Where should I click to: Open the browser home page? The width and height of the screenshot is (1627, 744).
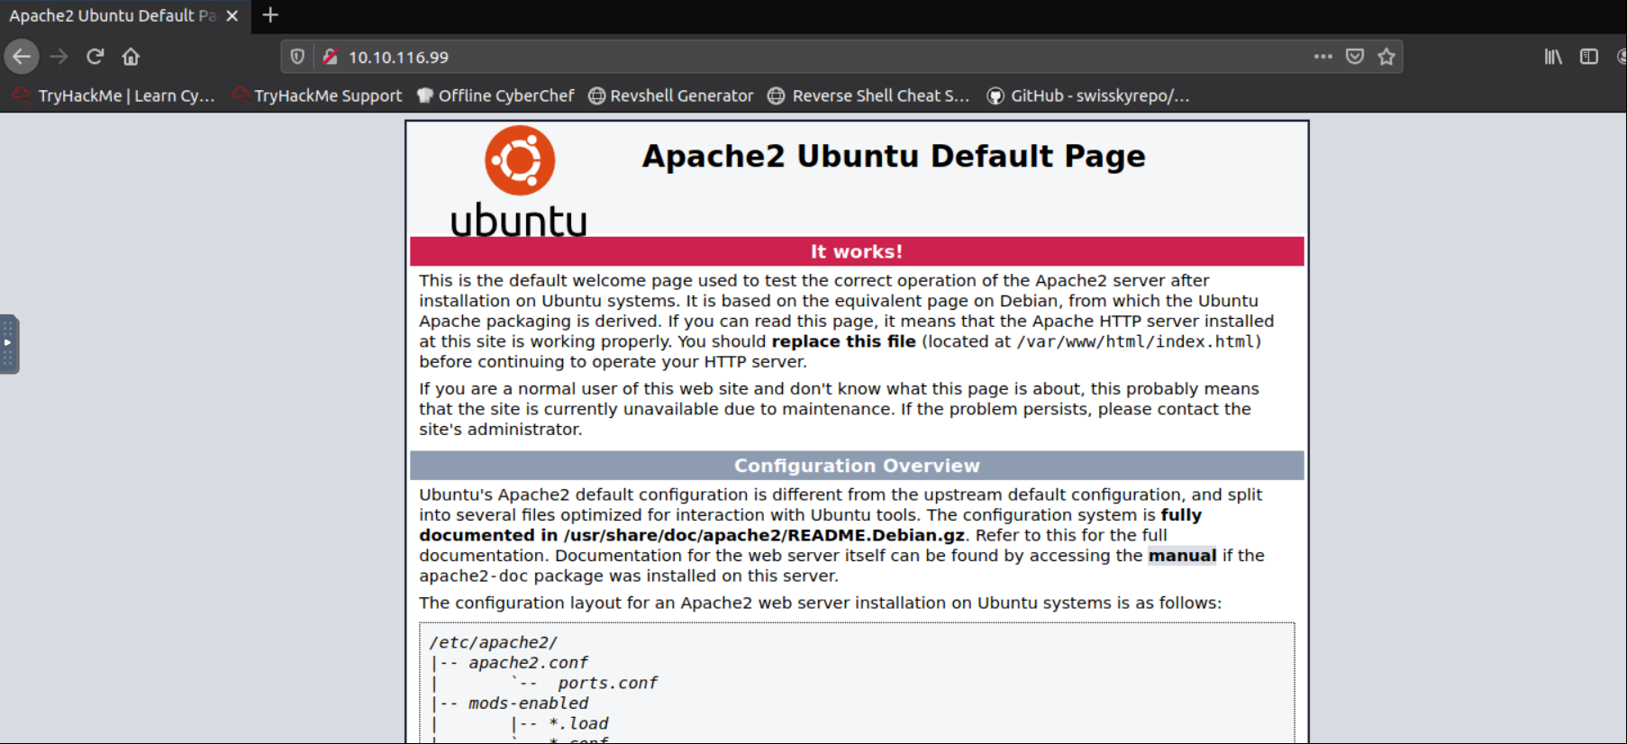(131, 57)
